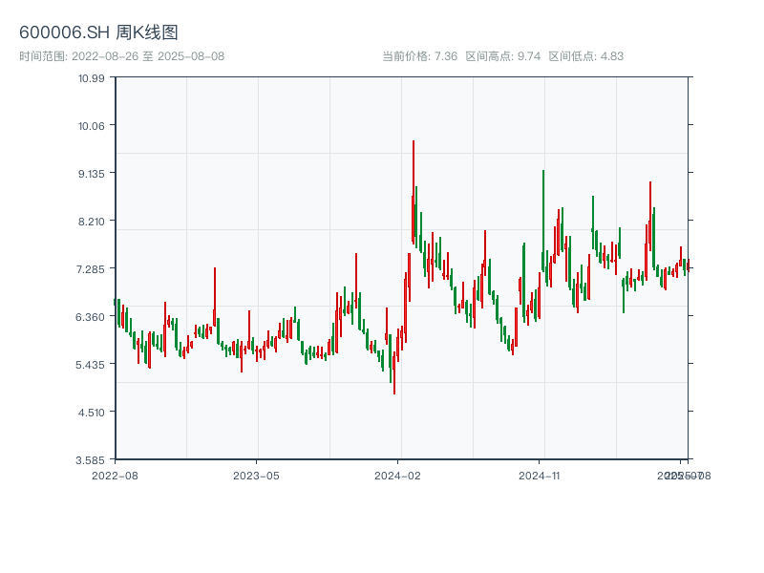Image resolution: width=764 pixels, height=573 pixels.
Task: Click the x-axis label 2024-02
Action: (x=397, y=476)
